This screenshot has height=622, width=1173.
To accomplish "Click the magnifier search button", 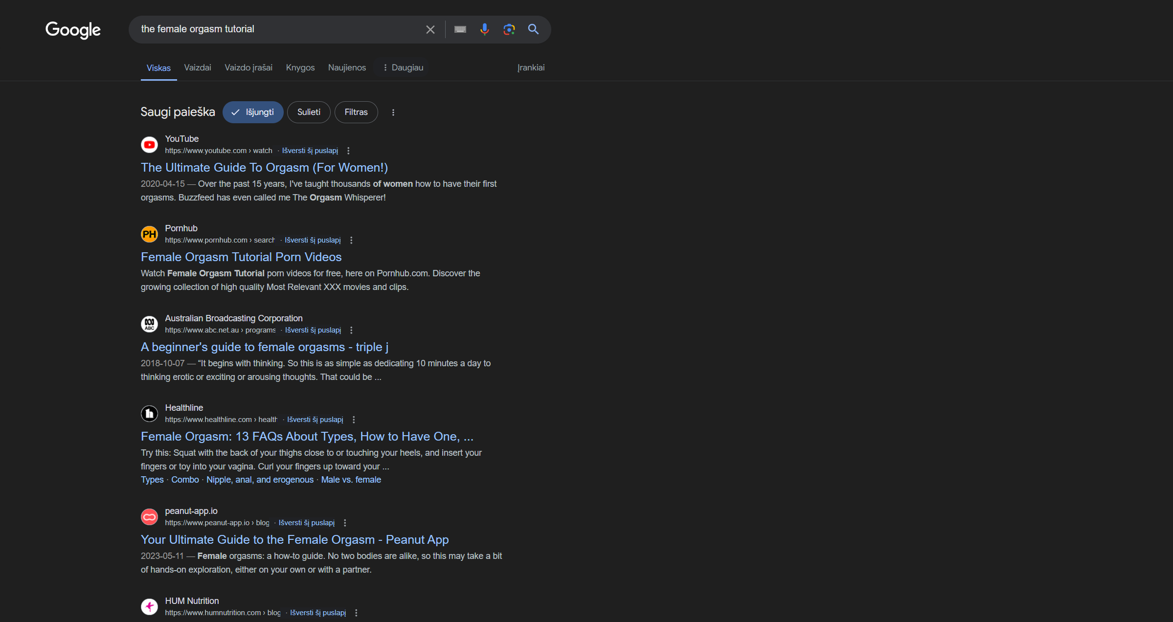I will 533,29.
